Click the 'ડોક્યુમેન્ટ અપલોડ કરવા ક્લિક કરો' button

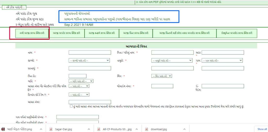coord(237,33)
